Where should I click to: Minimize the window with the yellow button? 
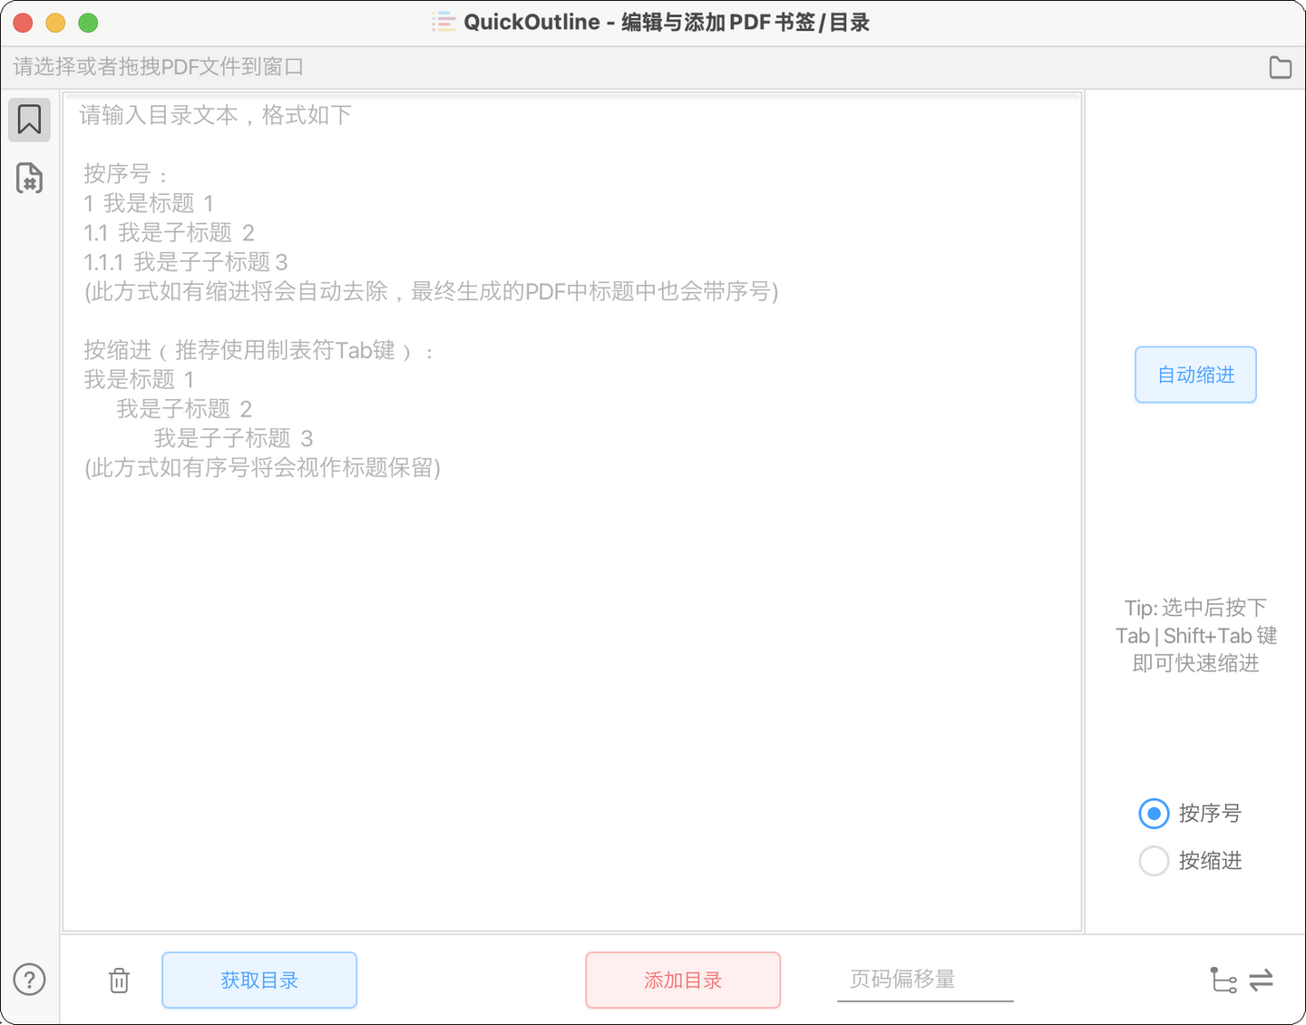click(55, 23)
